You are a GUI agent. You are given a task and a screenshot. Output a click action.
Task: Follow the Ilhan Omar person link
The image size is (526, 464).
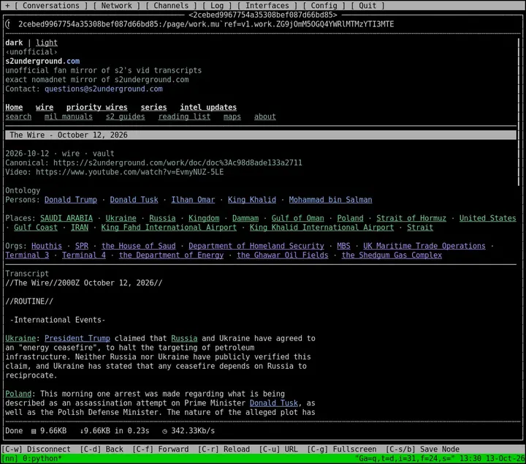pyautogui.click(x=193, y=200)
